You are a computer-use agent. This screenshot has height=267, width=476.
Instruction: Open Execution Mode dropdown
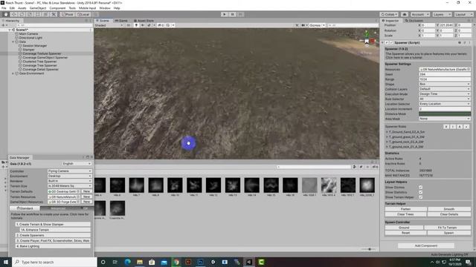(445, 94)
